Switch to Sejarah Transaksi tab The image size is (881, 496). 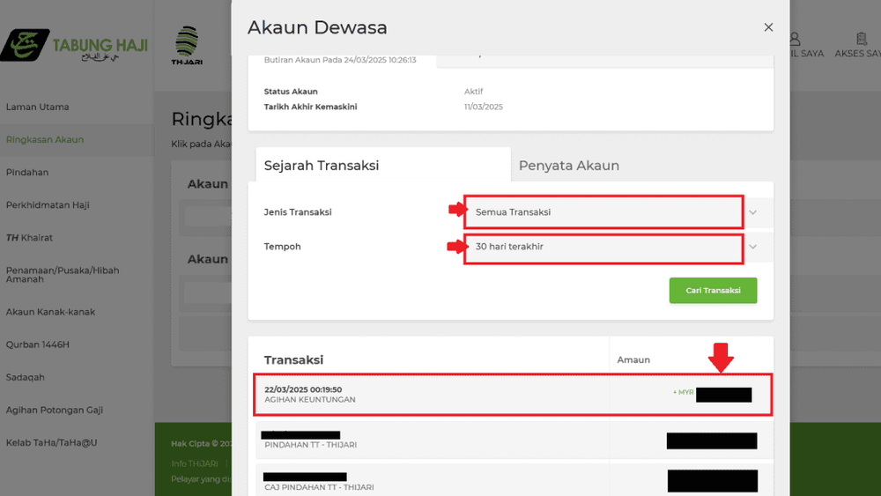[x=383, y=165]
